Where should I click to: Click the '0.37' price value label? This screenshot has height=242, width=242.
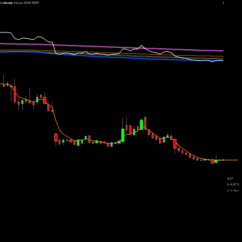(x=230, y=179)
